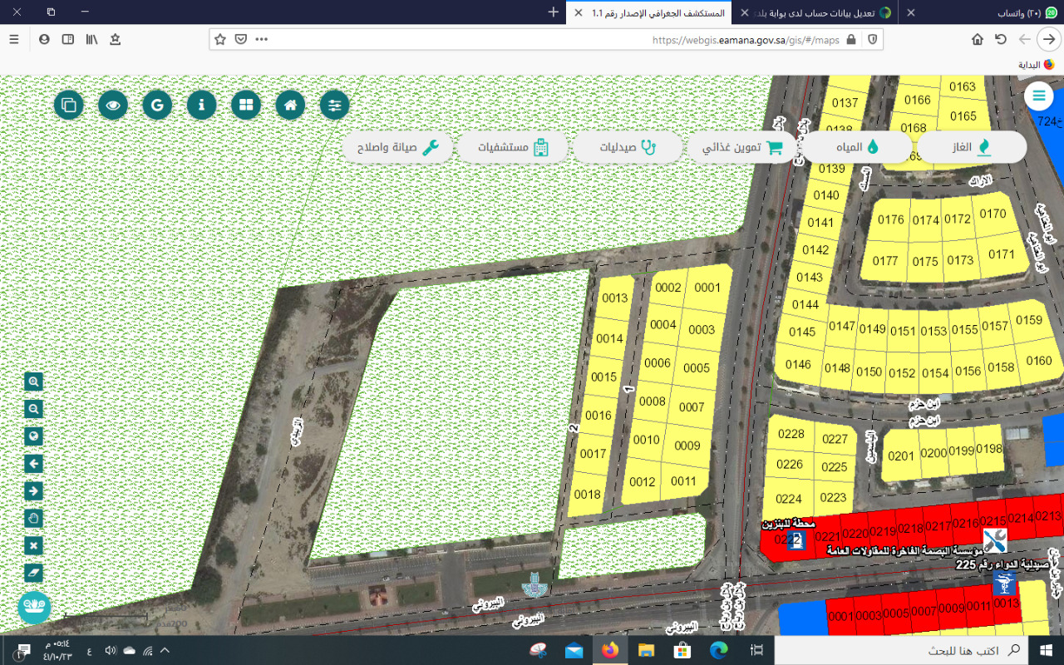Select the hand pan tool

click(33, 519)
